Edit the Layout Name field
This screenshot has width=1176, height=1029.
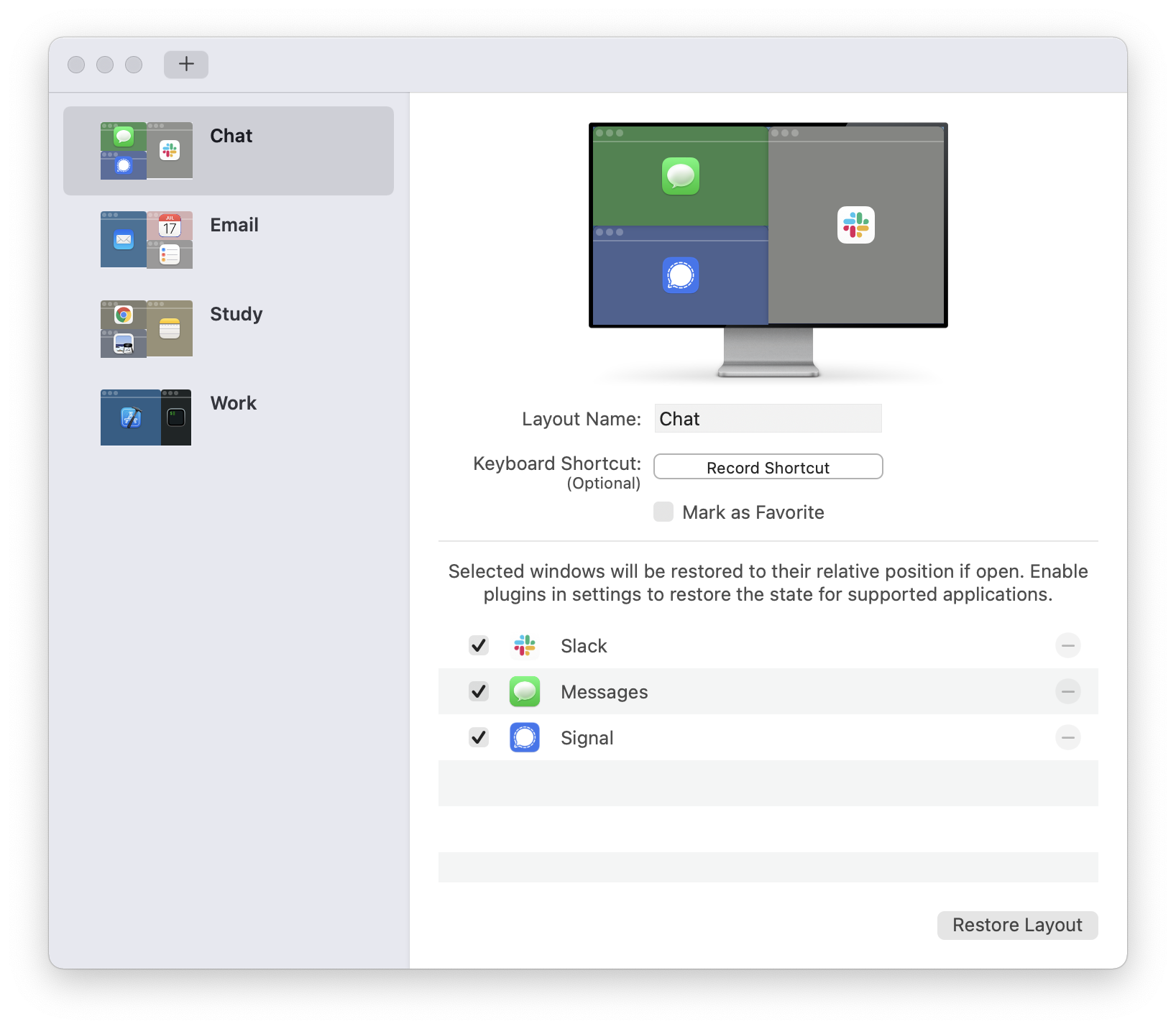(x=768, y=418)
